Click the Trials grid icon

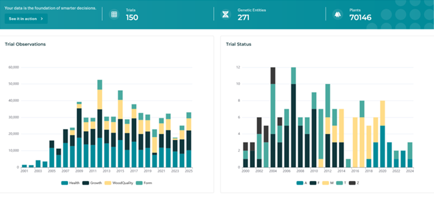(x=114, y=14)
